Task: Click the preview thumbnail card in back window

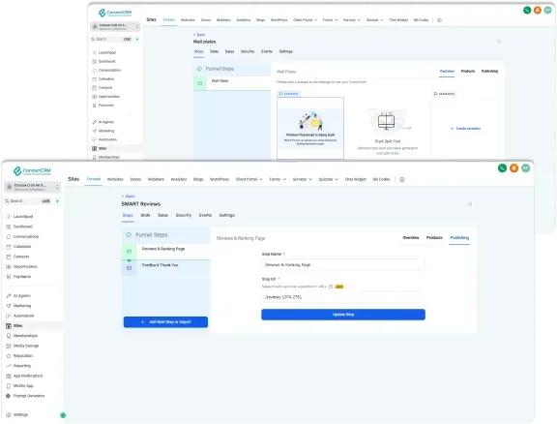Action: point(310,128)
